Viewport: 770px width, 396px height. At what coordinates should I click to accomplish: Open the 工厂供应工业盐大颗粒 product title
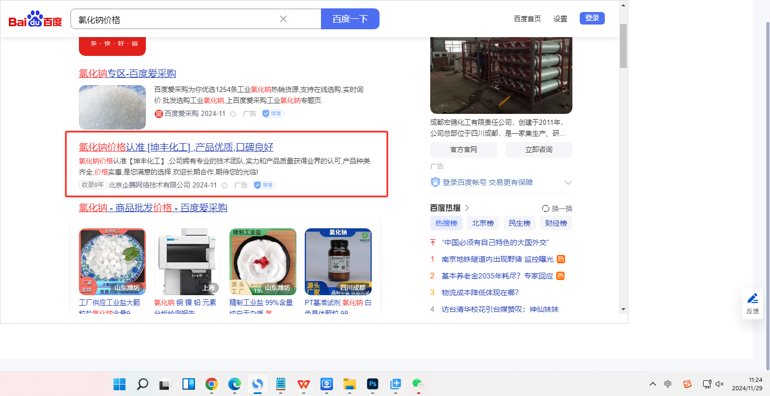tap(110, 307)
